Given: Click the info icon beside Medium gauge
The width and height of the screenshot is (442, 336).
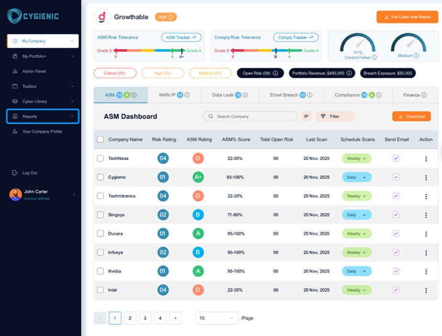Looking at the screenshot, I should click(416, 56).
